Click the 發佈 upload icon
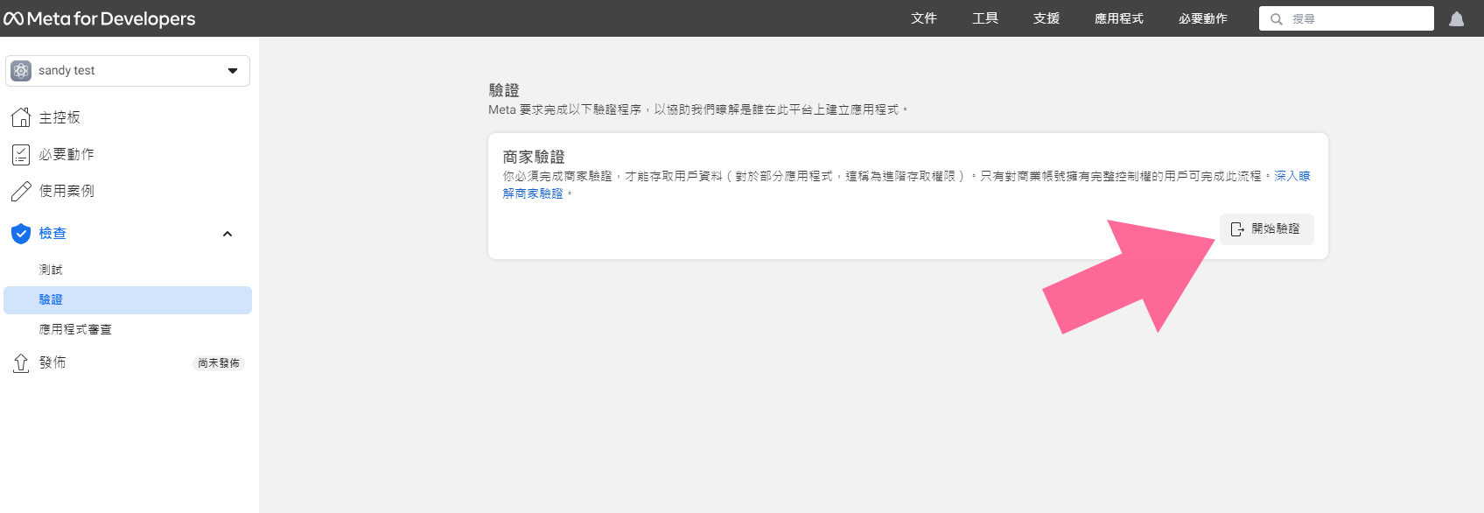Image resolution: width=1484 pixels, height=513 pixels. [x=21, y=362]
